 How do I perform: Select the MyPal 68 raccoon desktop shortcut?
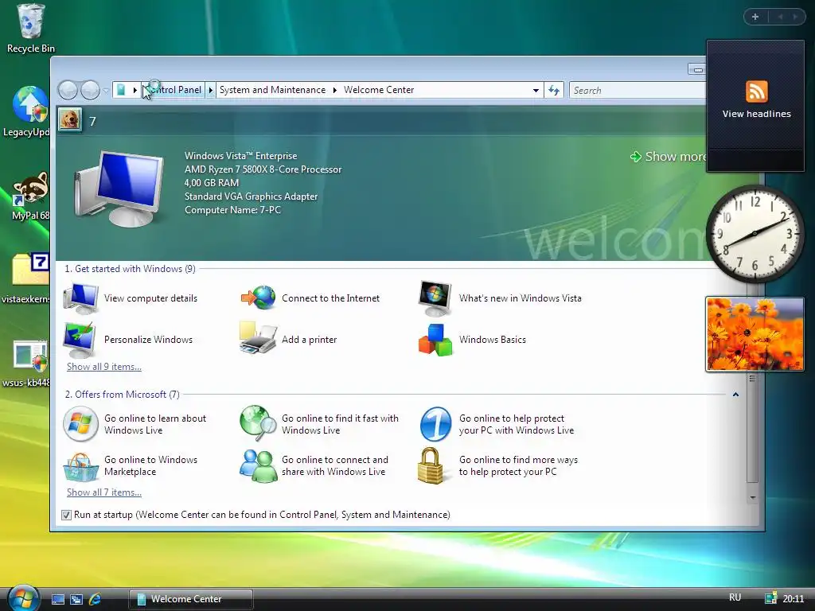point(29,196)
